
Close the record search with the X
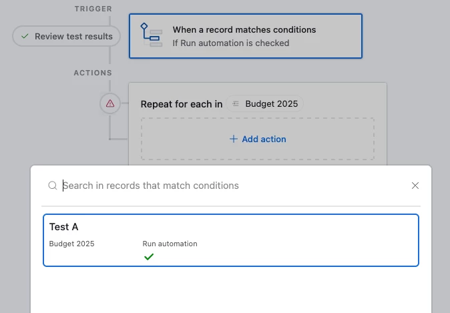(415, 186)
